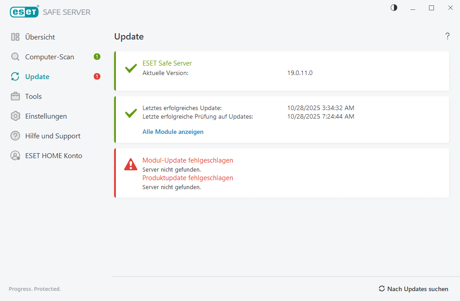The image size is (460, 301).
Task: Click the ESET logo
Action: click(x=24, y=12)
